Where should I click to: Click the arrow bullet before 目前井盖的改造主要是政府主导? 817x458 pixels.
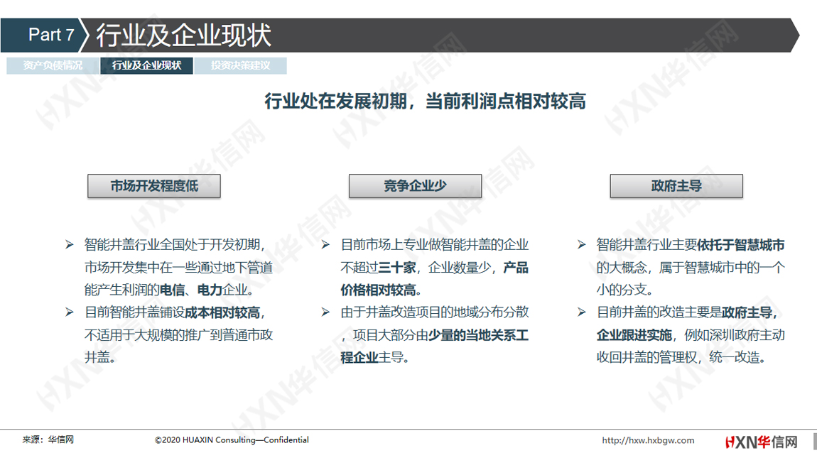click(582, 312)
